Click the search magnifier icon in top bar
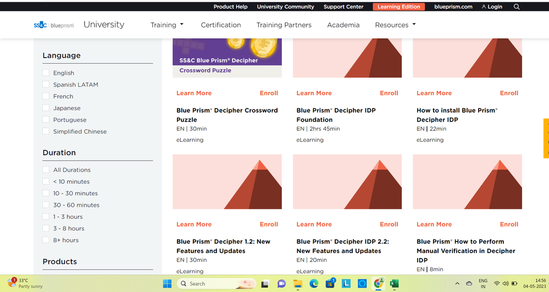The width and height of the screenshot is (549, 292). [x=517, y=7]
